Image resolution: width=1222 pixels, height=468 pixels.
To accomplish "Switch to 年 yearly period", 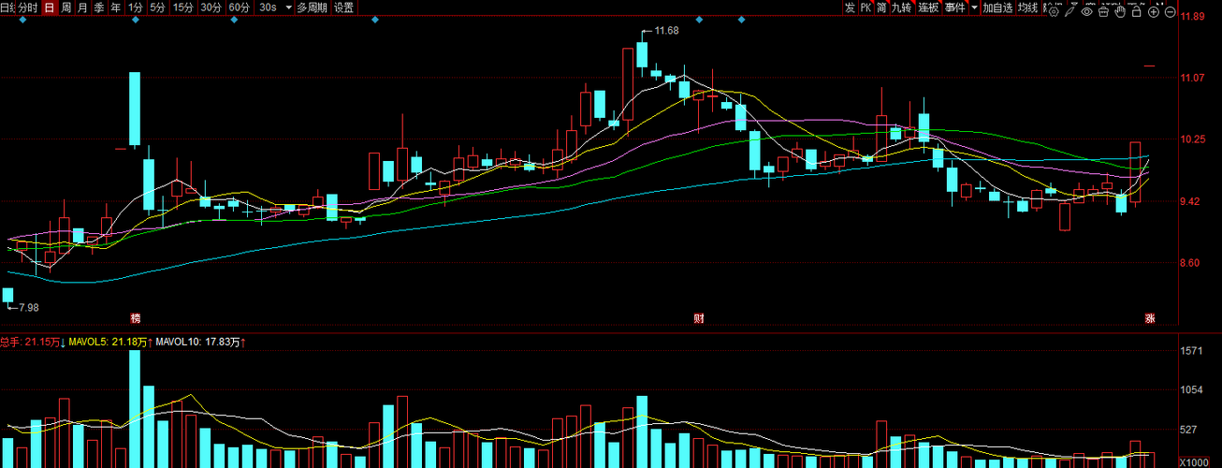I will tap(115, 7).
